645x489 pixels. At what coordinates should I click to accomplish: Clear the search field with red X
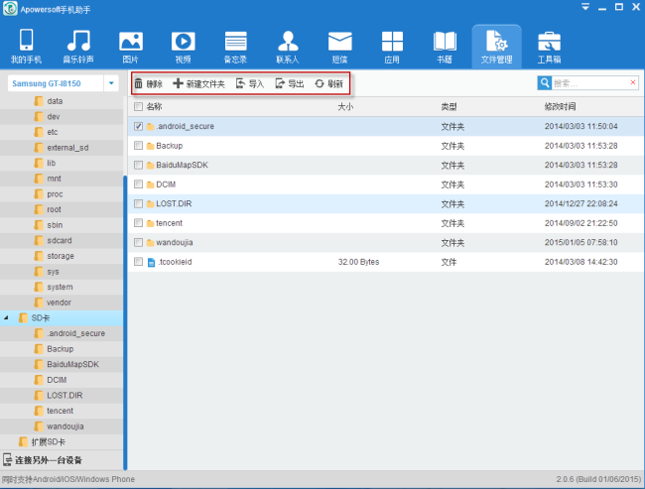point(633,82)
